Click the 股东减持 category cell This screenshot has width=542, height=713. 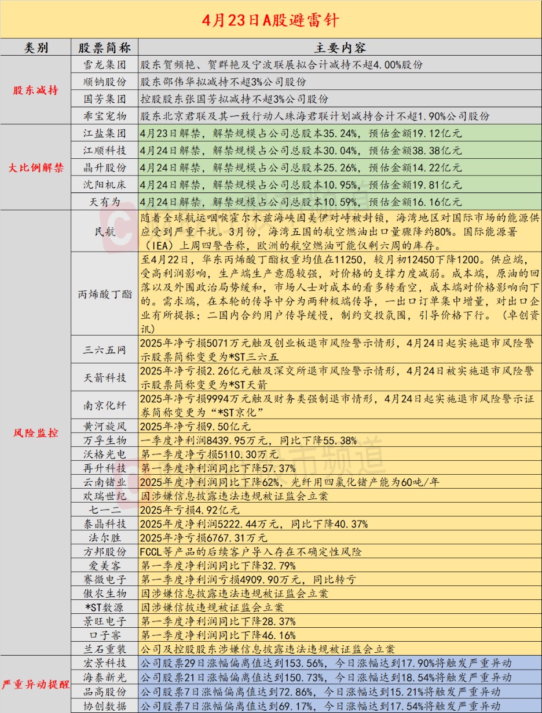(36, 90)
